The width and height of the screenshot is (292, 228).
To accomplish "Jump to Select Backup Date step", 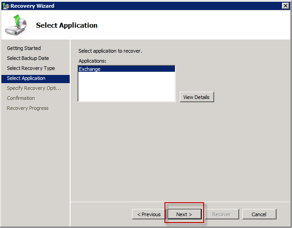I will pyautogui.click(x=28, y=58).
